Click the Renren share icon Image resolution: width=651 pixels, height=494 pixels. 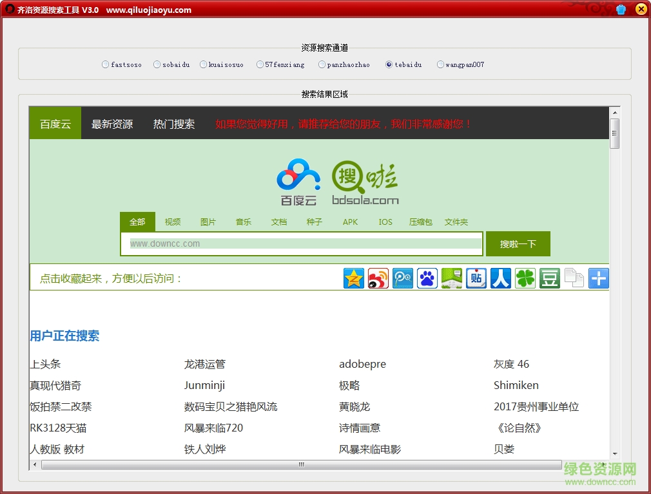click(500, 278)
